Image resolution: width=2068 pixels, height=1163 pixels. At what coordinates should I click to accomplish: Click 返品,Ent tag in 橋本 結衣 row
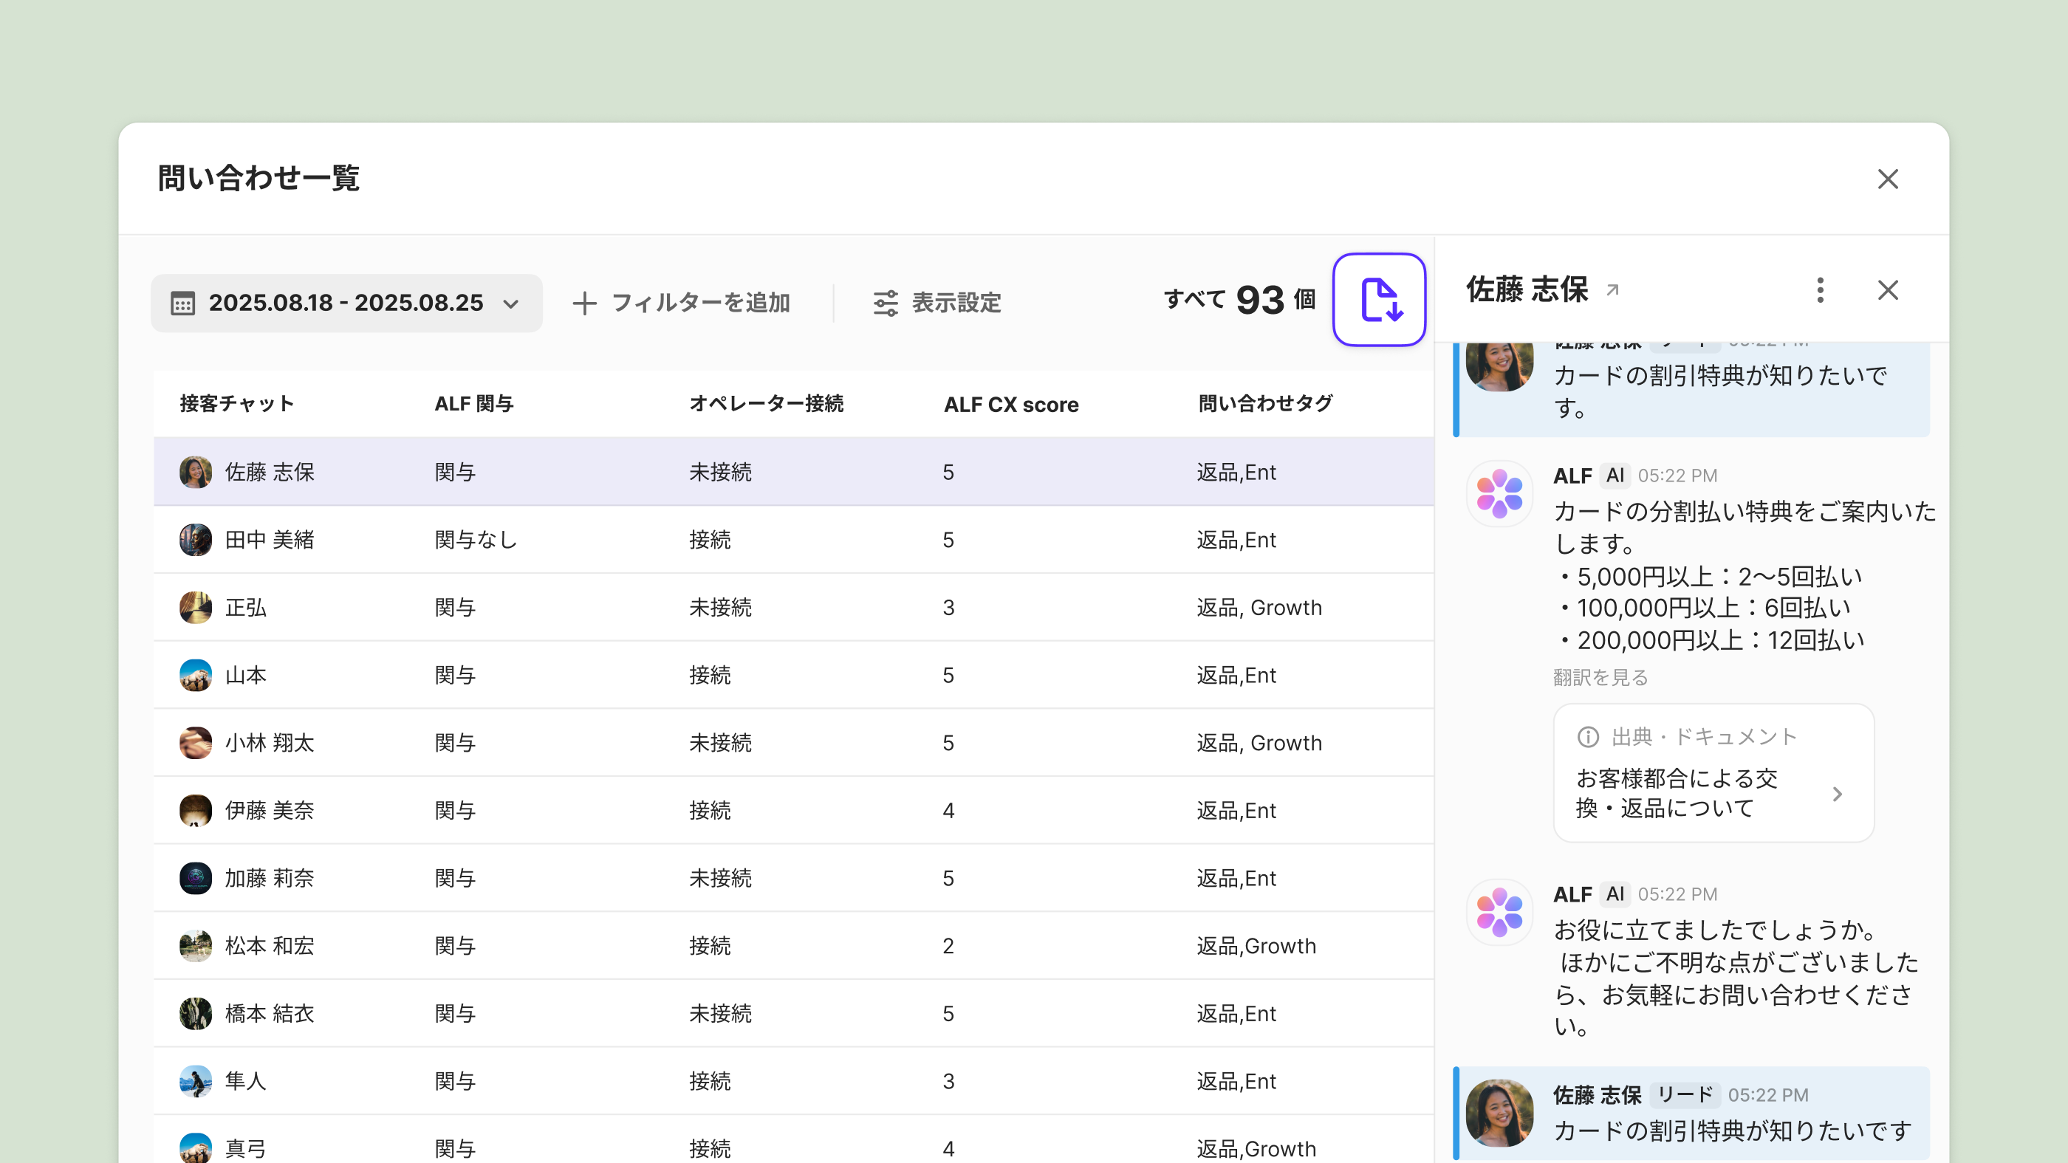coord(1236,1014)
